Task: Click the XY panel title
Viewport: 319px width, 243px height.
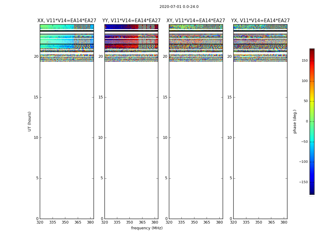Action: pyautogui.click(x=196, y=21)
